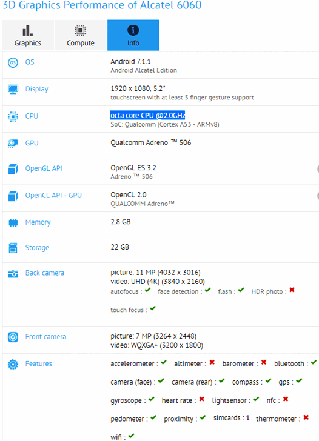
Task: Click the bluetooth check mark
Action: [314, 362]
